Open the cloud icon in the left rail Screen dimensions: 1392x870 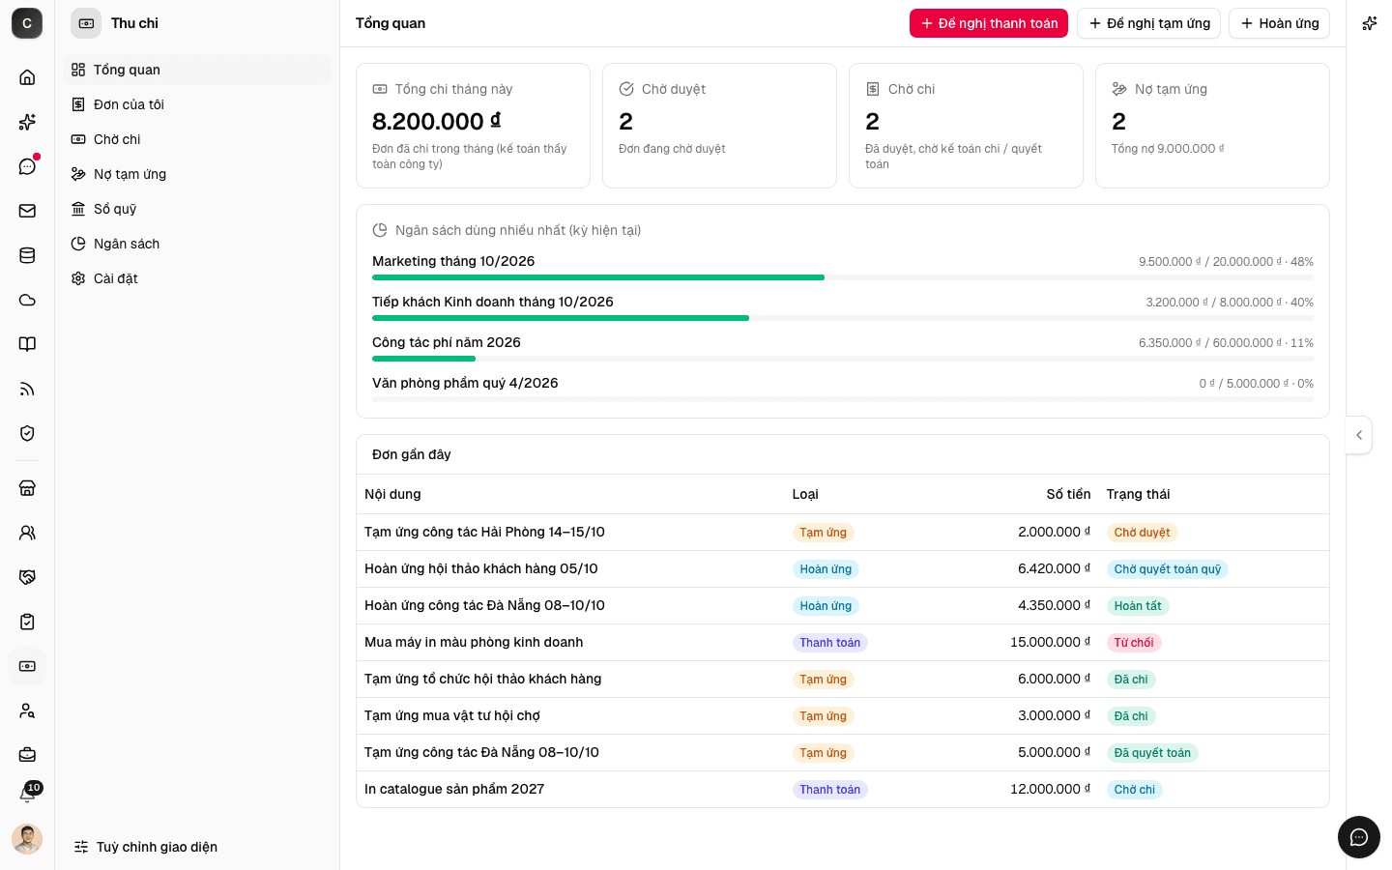[x=27, y=300]
